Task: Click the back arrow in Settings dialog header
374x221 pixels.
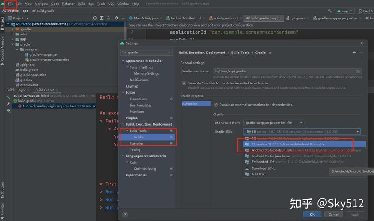Action: [354, 53]
